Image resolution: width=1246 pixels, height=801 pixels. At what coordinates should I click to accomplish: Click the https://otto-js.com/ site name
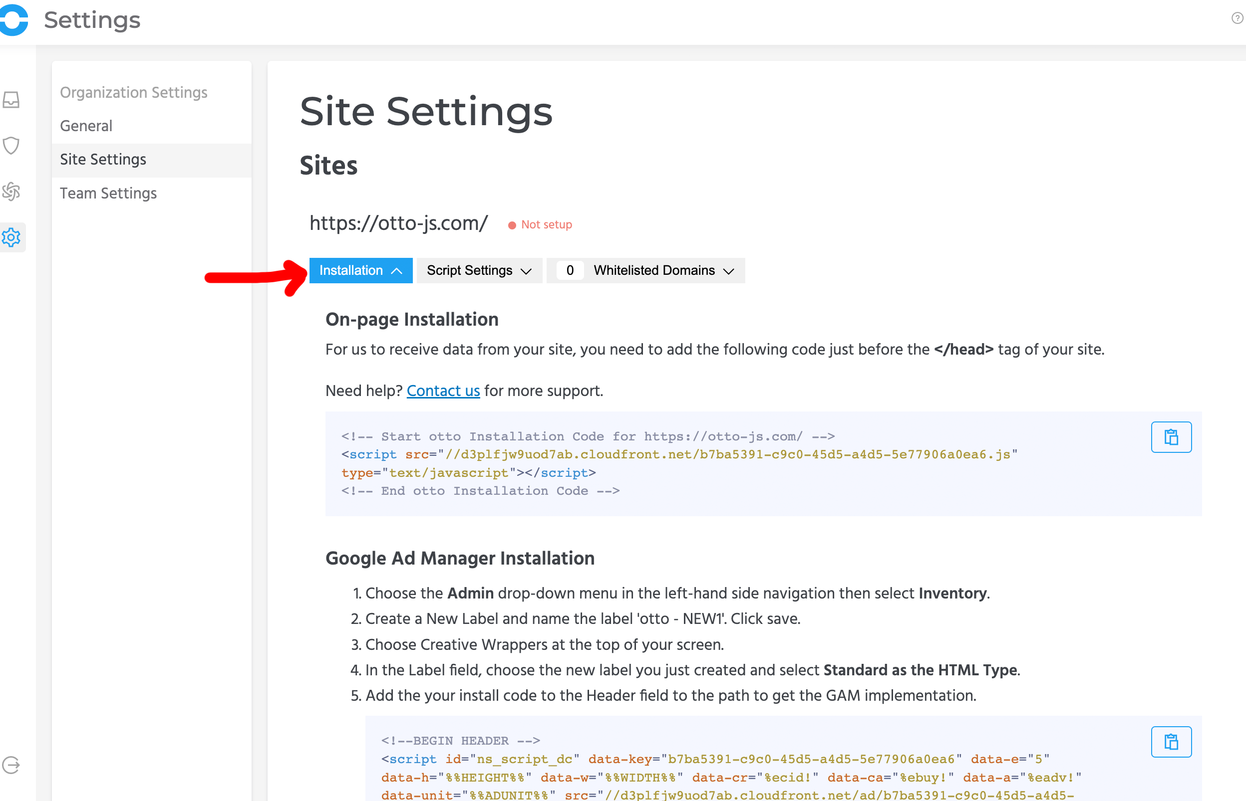pos(399,223)
